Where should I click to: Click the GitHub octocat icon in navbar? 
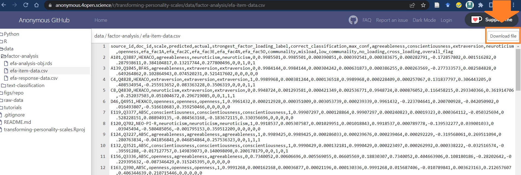353,20
